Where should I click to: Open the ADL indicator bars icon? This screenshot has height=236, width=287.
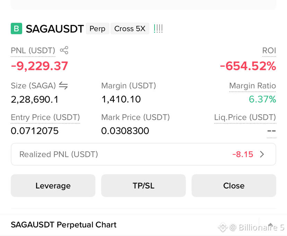click(158, 28)
